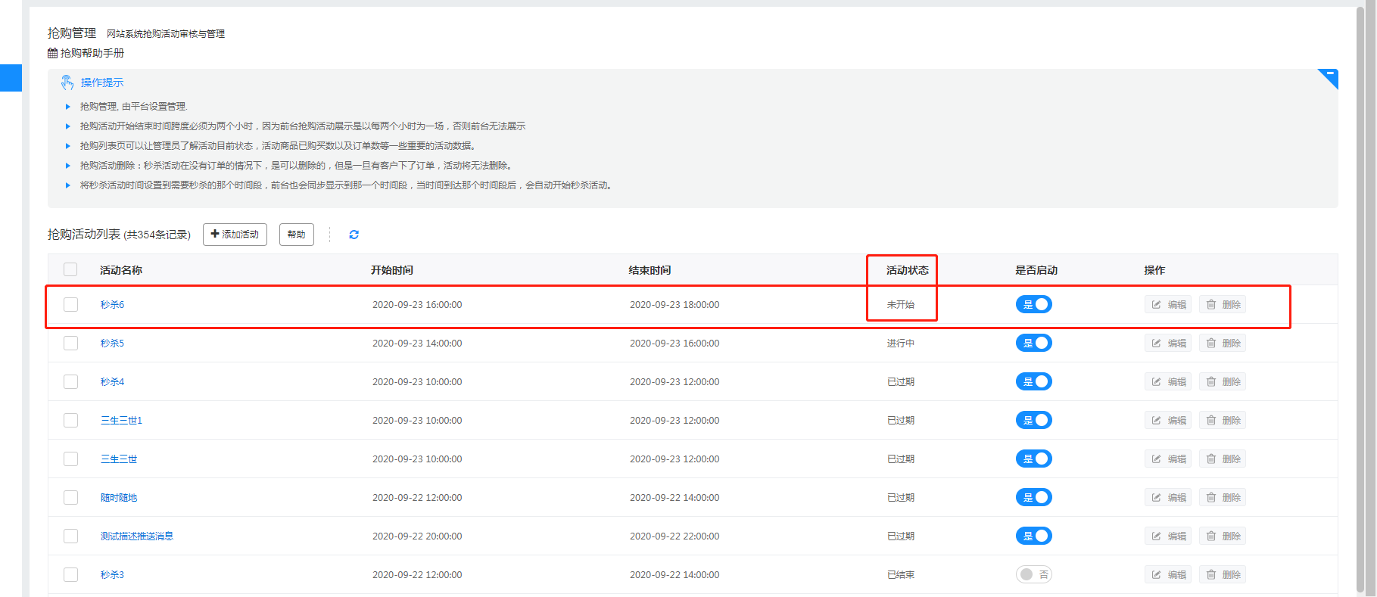The image size is (1377, 597).
Task: Enable the switch for 秒杀3 activity
Action: coord(1033,575)
